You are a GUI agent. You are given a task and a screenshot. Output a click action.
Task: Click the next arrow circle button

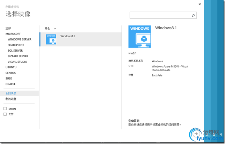point(196,134)
